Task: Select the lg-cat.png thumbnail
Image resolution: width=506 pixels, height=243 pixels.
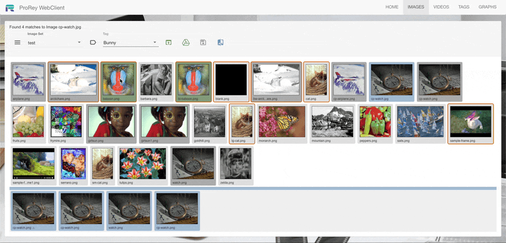Action: 242,124
